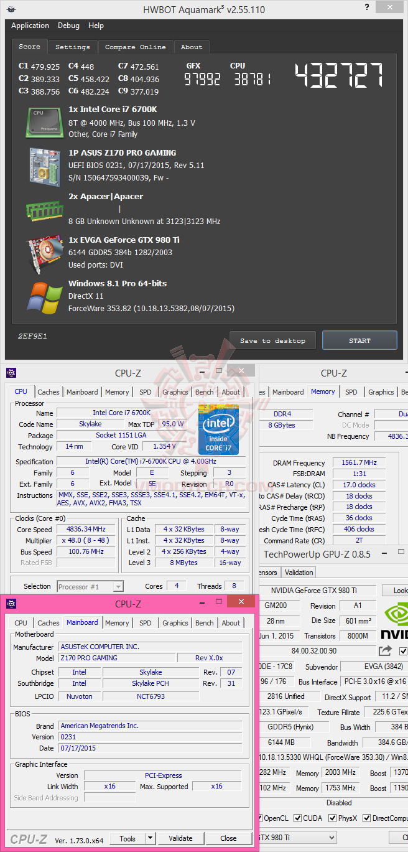Click the Manufacturer value ASUSTeK COMPUTER INC.
Image resolution: width=408 pixels, height=852 pixels.
point(151,647)
